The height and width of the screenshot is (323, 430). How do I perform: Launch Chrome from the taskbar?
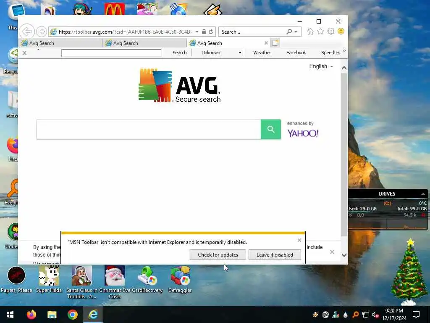pyautogui.click(x=73, y=315)
